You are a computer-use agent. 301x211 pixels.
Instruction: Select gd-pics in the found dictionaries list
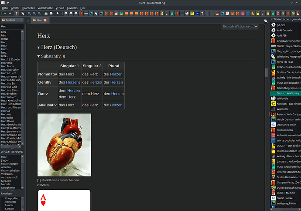[x=286, y=25]
